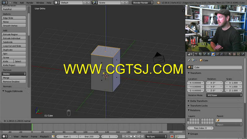The height and width of the screenshot is (139, 247).
Task: Play animation in reverse
Action: coord(131,137)
